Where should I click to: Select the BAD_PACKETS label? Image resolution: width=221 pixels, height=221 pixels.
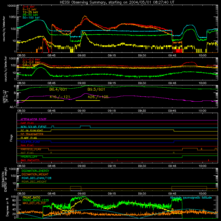point(30,160)
